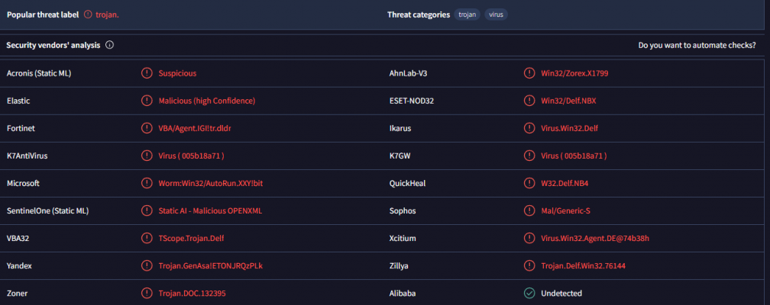Select the virus threat category tag
770x305 pixels.
496,14
